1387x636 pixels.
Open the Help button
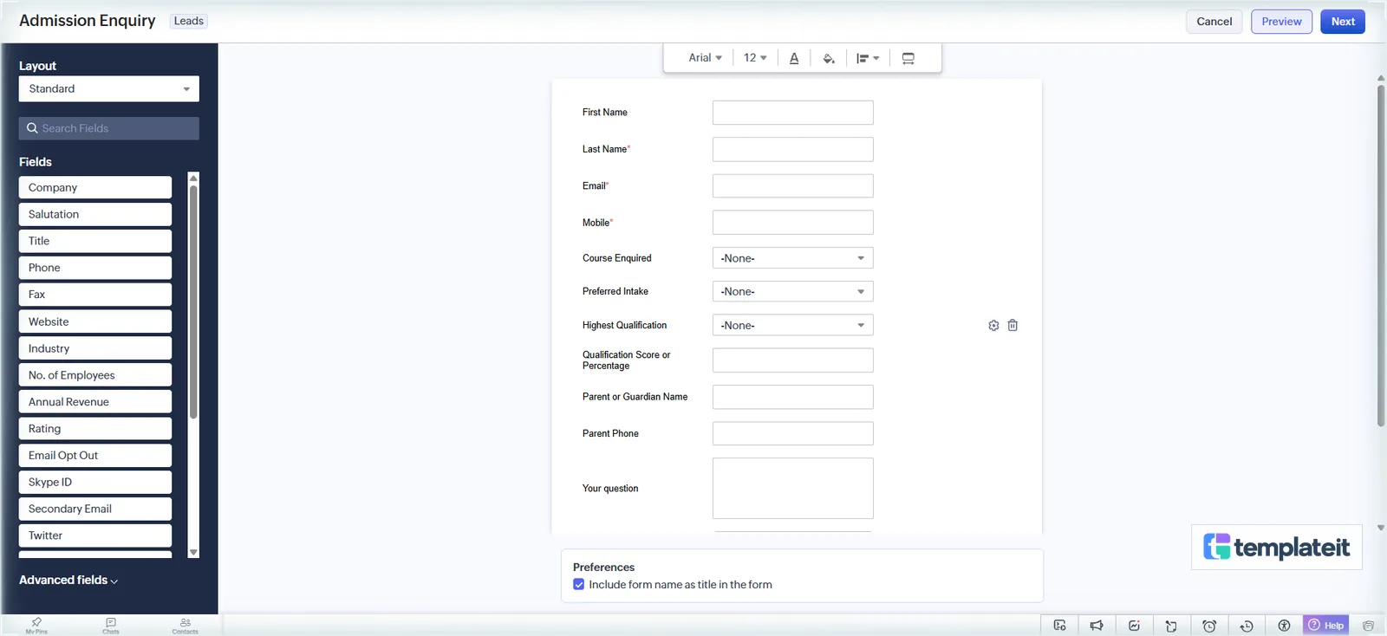pyautogui.click(x=1326, y=626)
